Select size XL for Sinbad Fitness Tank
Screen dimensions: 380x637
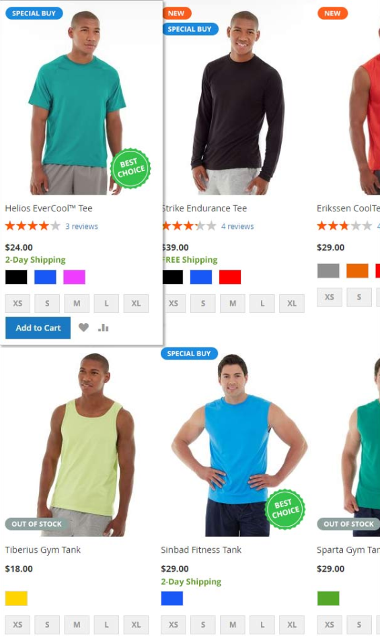click(x=292, y=625)
